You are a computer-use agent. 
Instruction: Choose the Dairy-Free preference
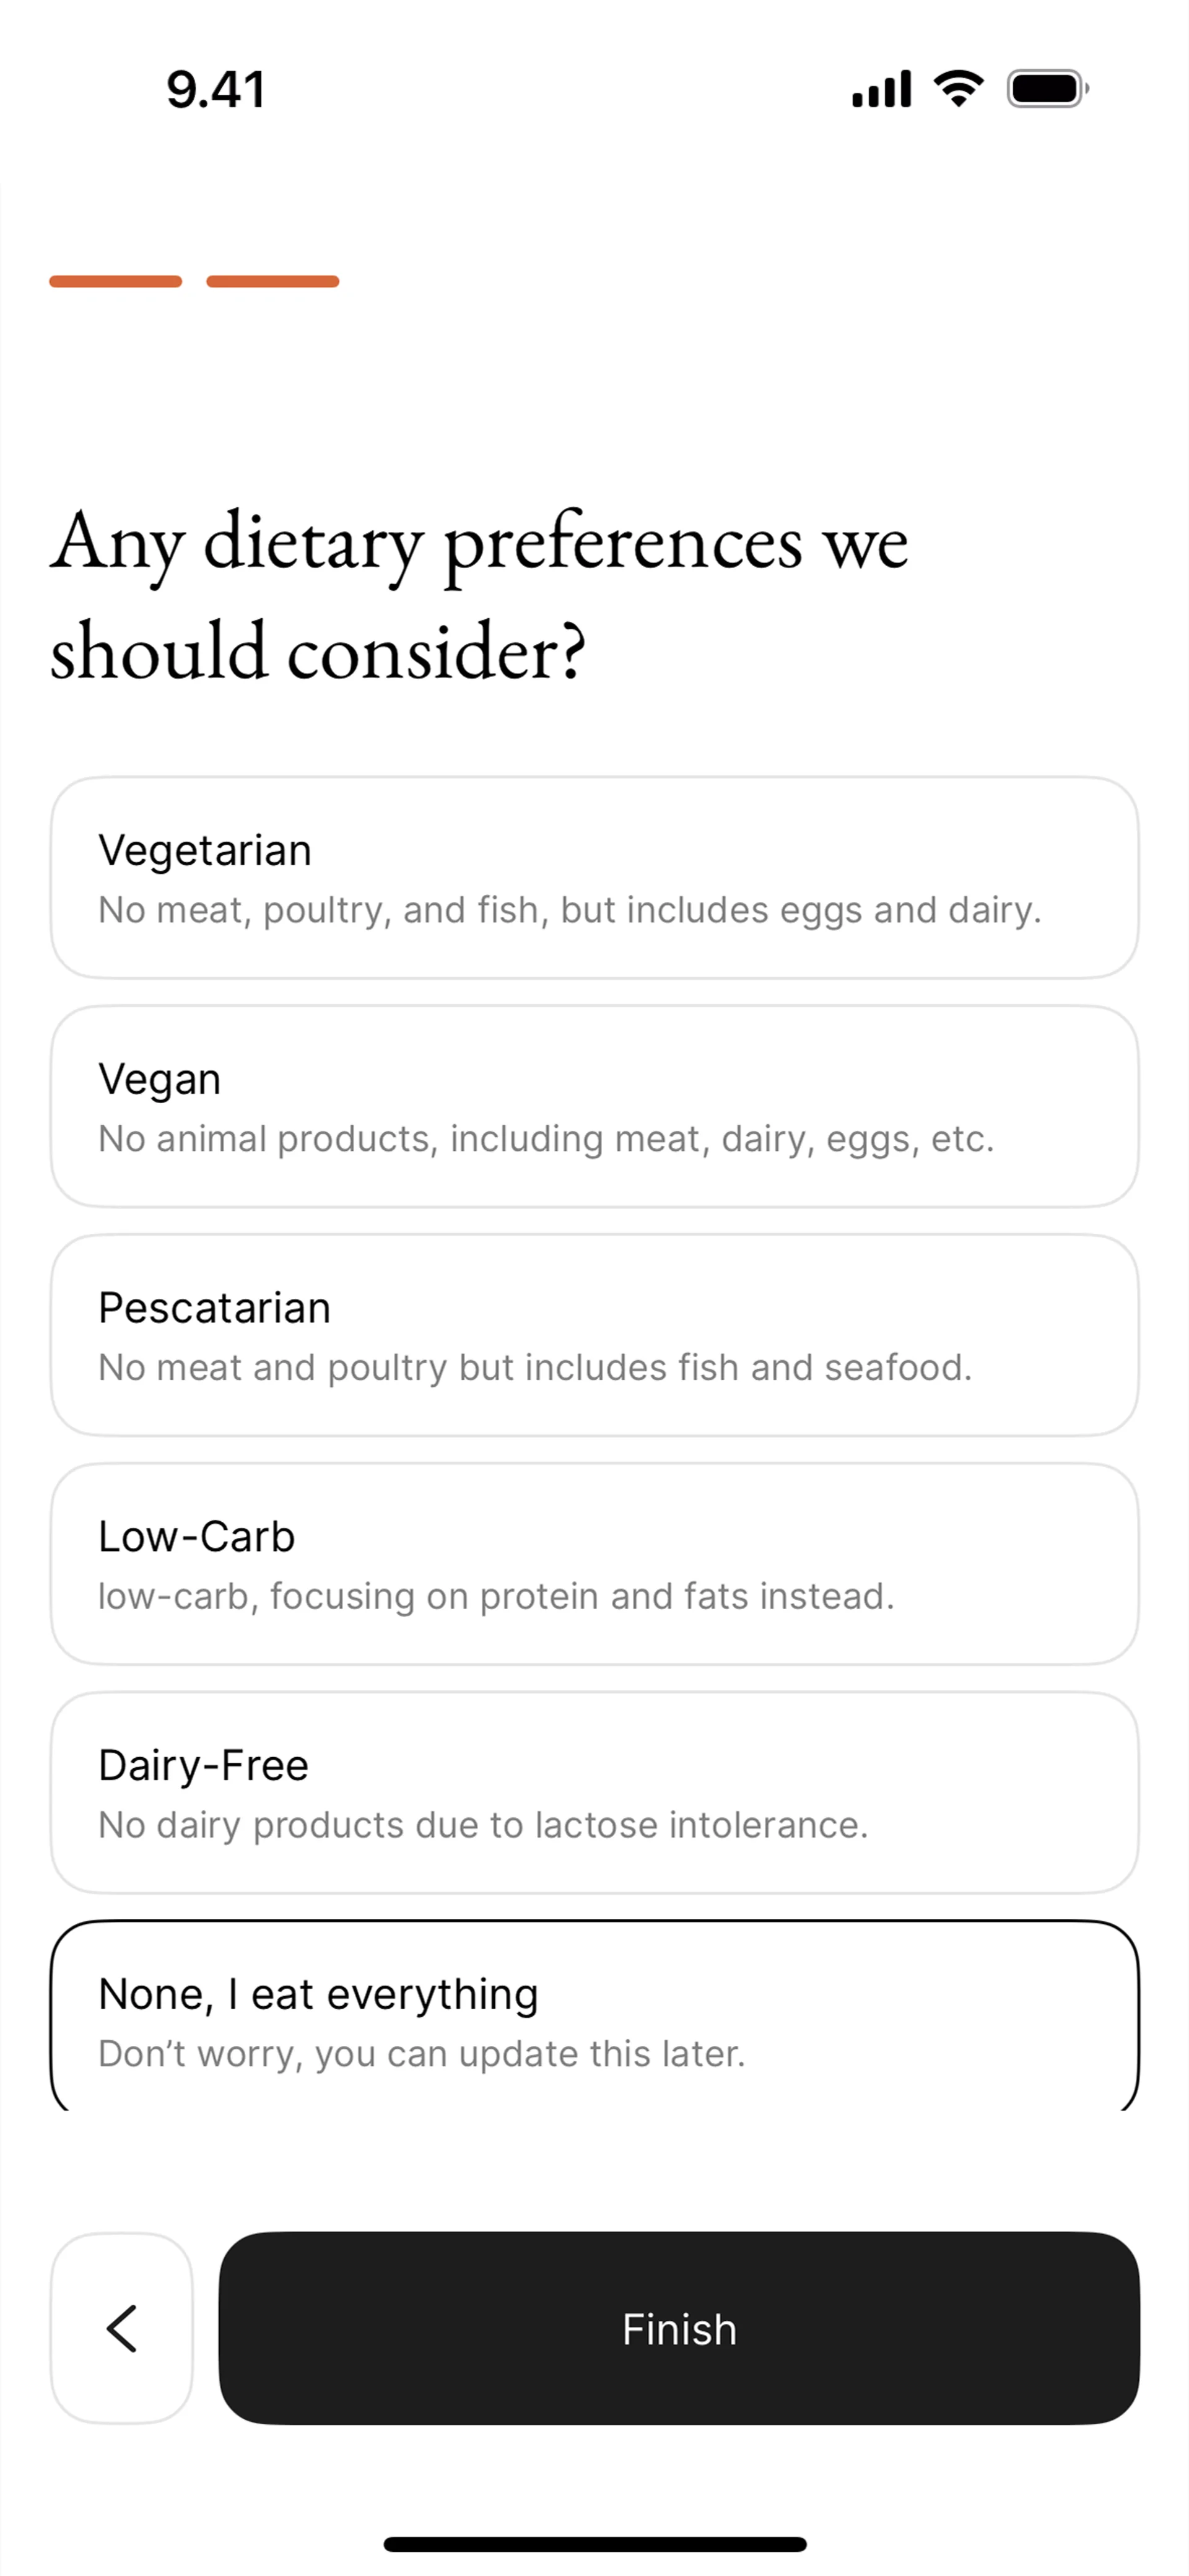point(594,1792)
